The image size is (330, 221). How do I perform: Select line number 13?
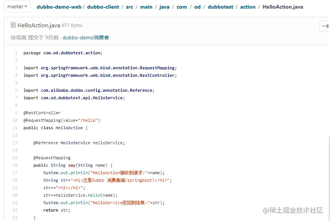[15, 143]
